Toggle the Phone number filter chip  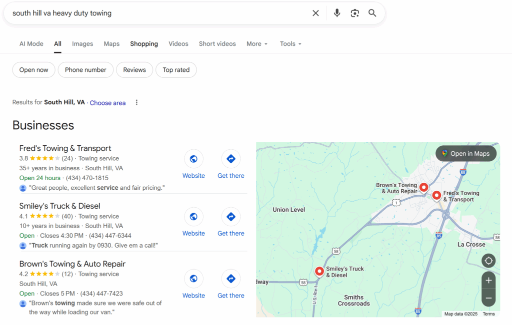pyautogui.click(x=85, y=70)
